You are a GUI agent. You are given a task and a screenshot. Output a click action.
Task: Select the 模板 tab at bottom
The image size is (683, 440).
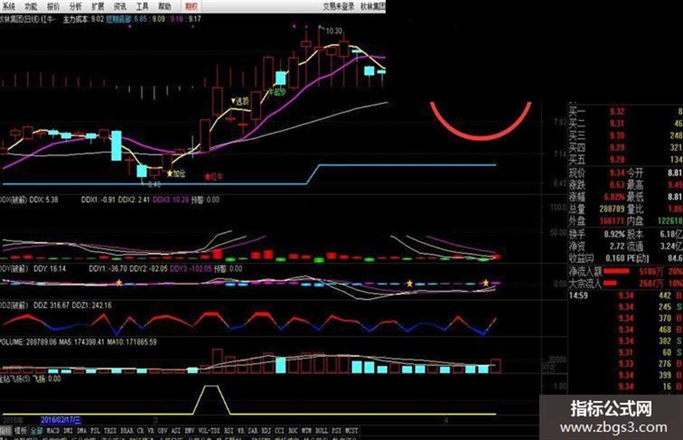coord(20,431)
